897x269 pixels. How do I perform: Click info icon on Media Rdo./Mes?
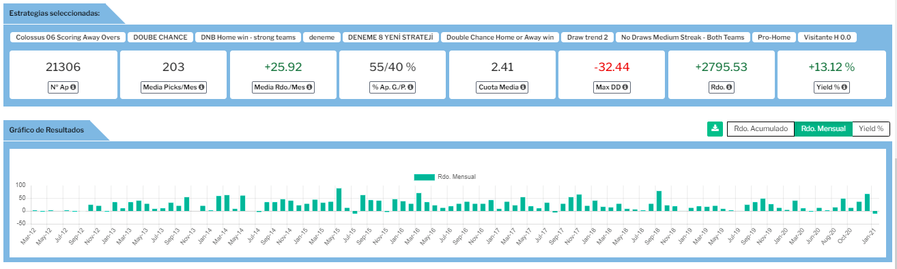pyautogui.click(x=309, y=87)
